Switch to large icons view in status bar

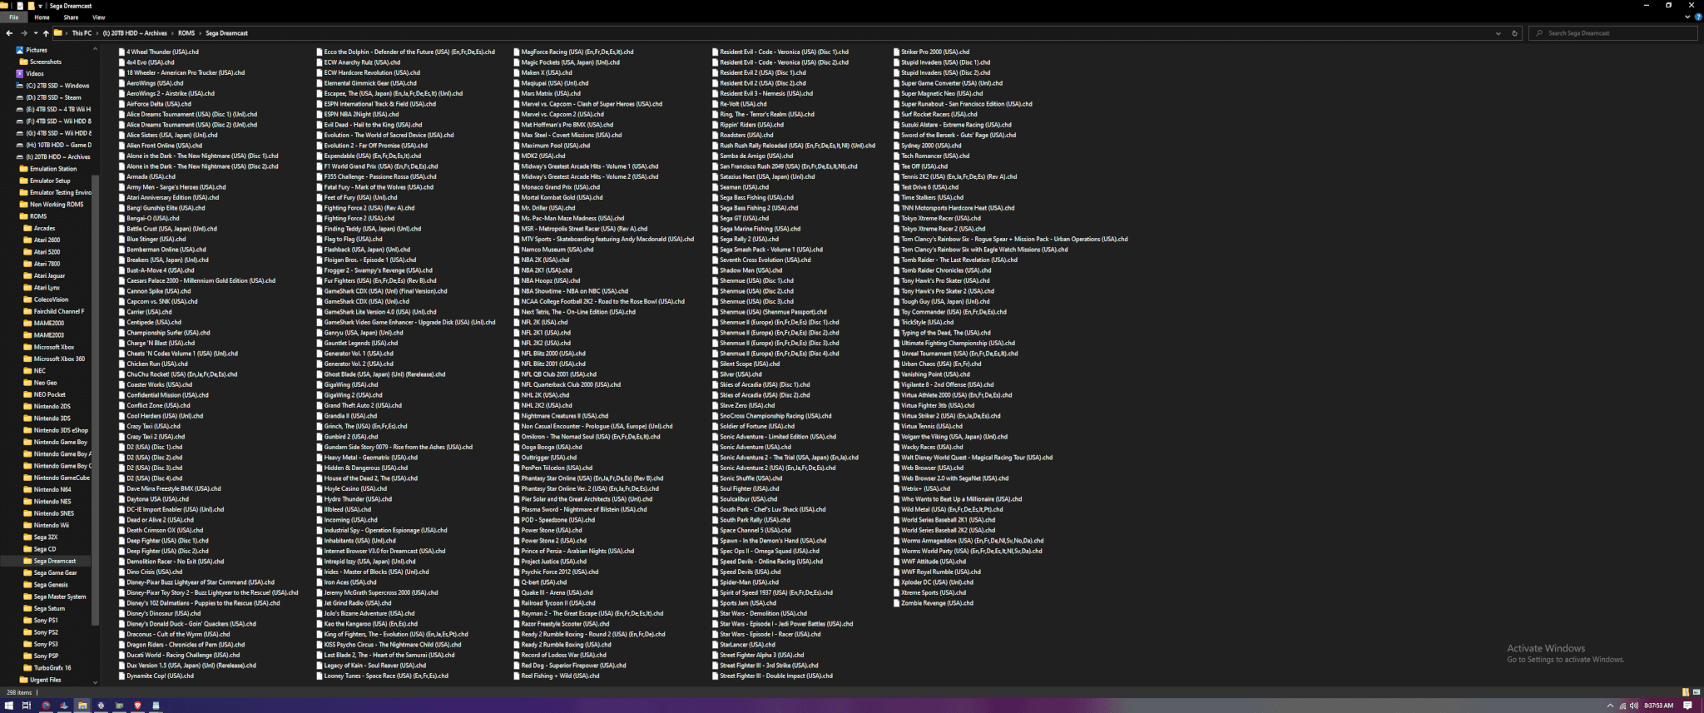pyautogui.click(x=1696, y=692)
